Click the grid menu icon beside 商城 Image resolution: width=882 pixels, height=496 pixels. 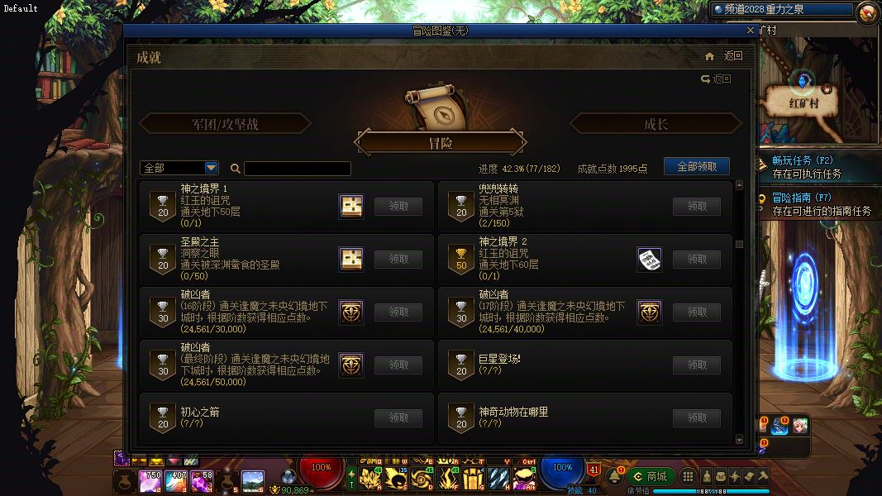[688, 476]
